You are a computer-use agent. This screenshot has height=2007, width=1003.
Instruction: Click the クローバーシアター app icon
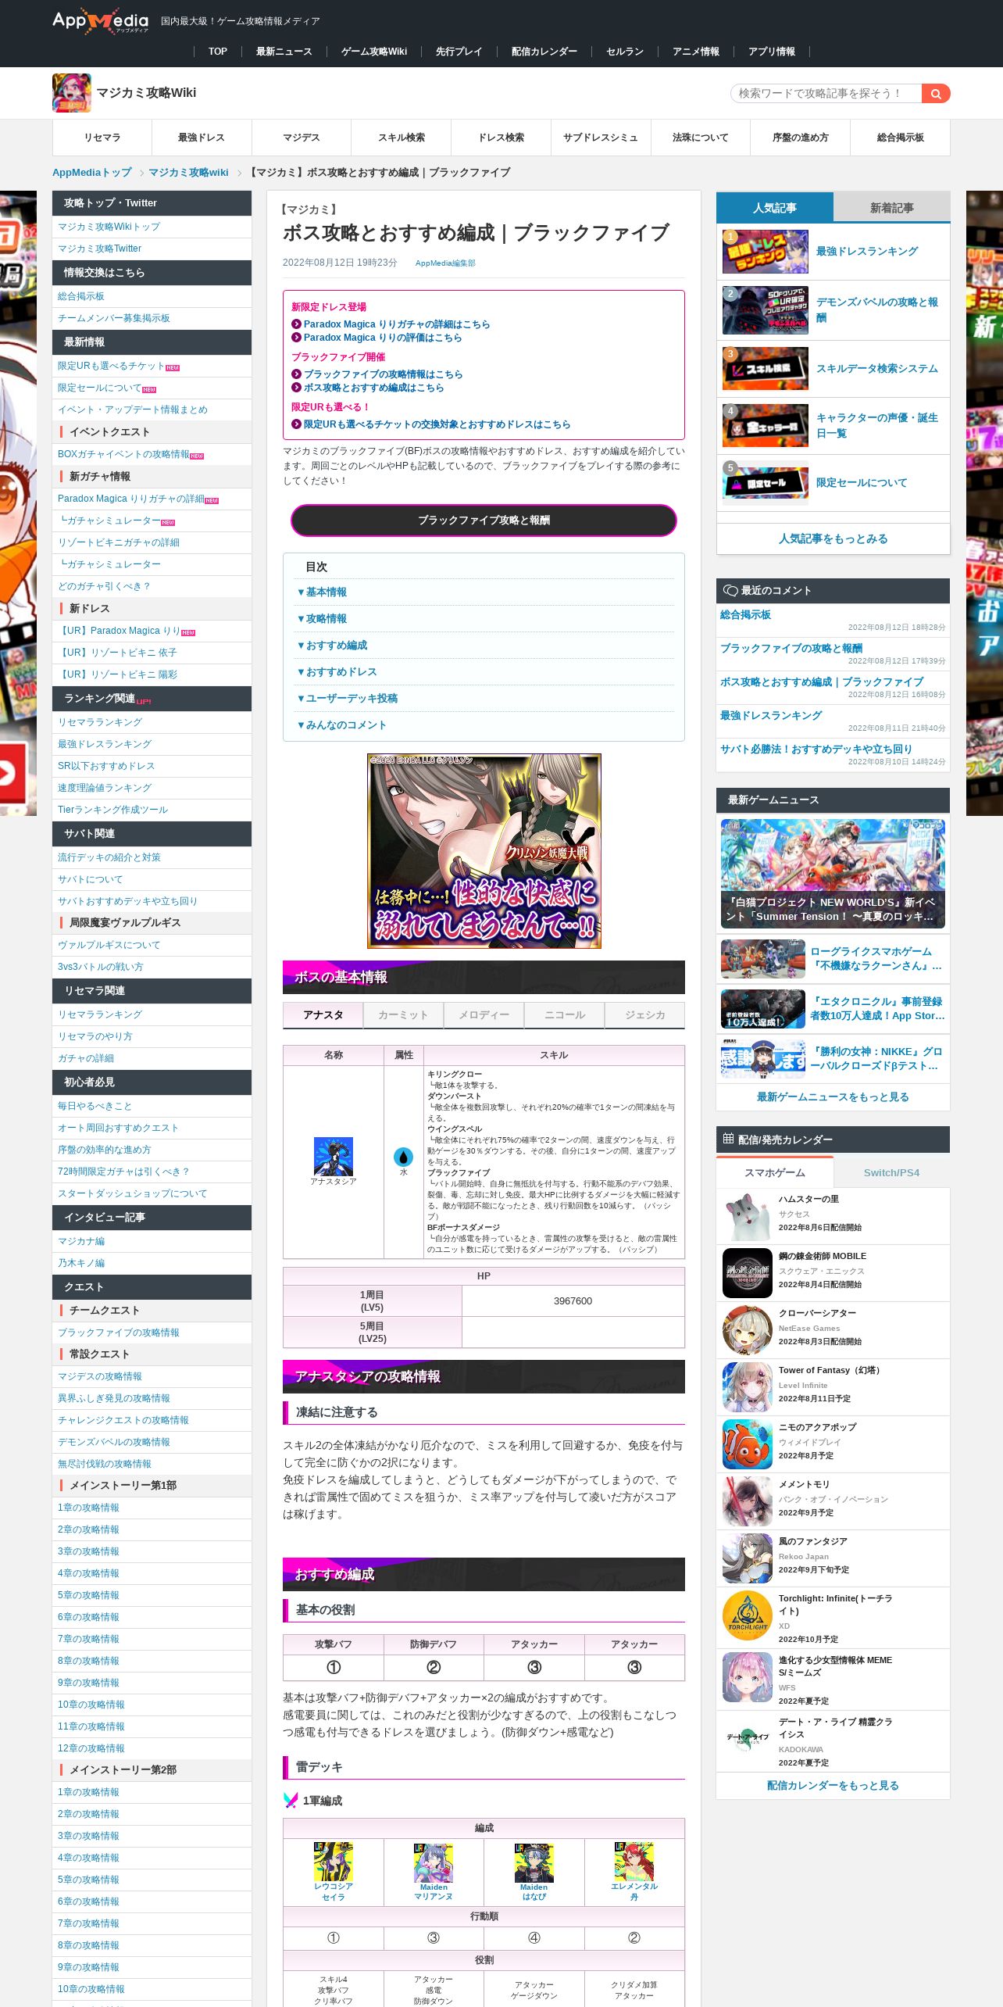(748, 1330)
